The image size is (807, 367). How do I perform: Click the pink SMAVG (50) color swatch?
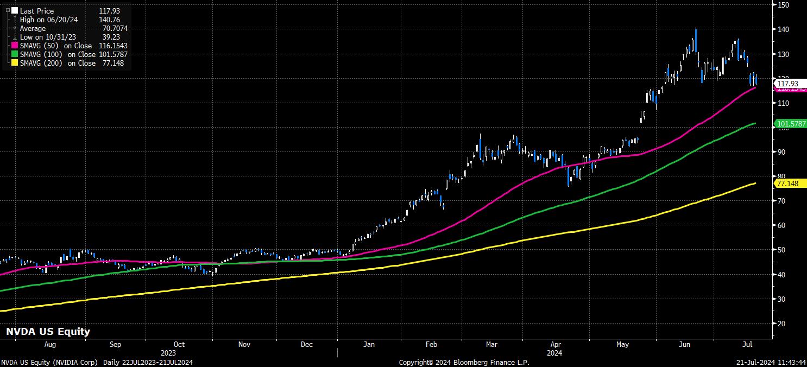click(x=14, y=46)
